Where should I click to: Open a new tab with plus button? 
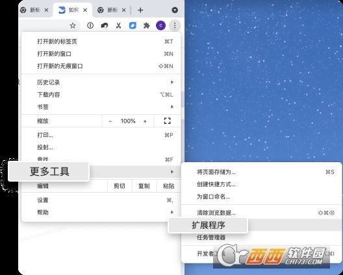140,10
